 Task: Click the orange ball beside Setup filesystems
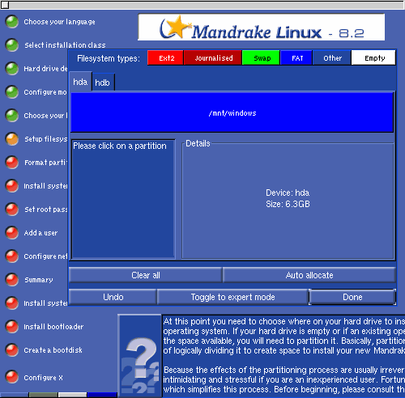point(12,139)
